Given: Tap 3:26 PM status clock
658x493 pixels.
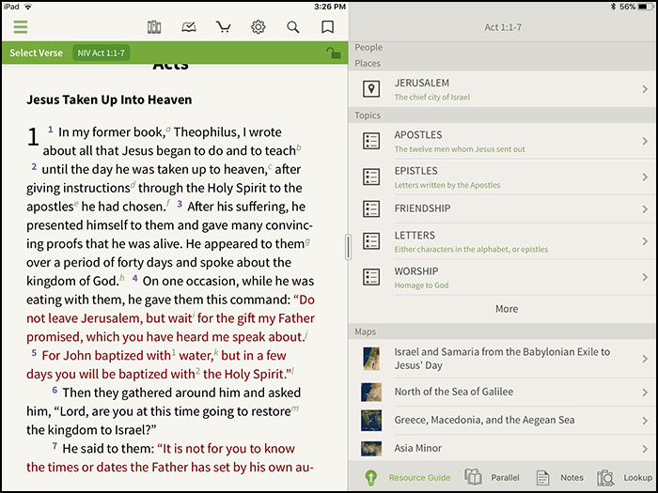Looking at the screenshot, I should [x=330, y=7].
